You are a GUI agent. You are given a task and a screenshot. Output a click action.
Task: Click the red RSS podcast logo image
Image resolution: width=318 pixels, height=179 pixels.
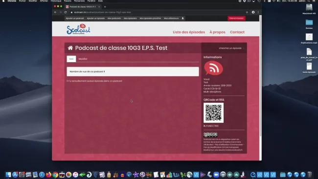pyautogui.click(x=213, y=68)
